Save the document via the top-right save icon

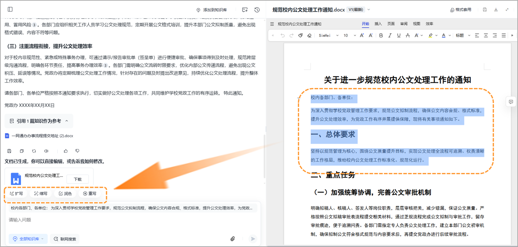point(485,10)
